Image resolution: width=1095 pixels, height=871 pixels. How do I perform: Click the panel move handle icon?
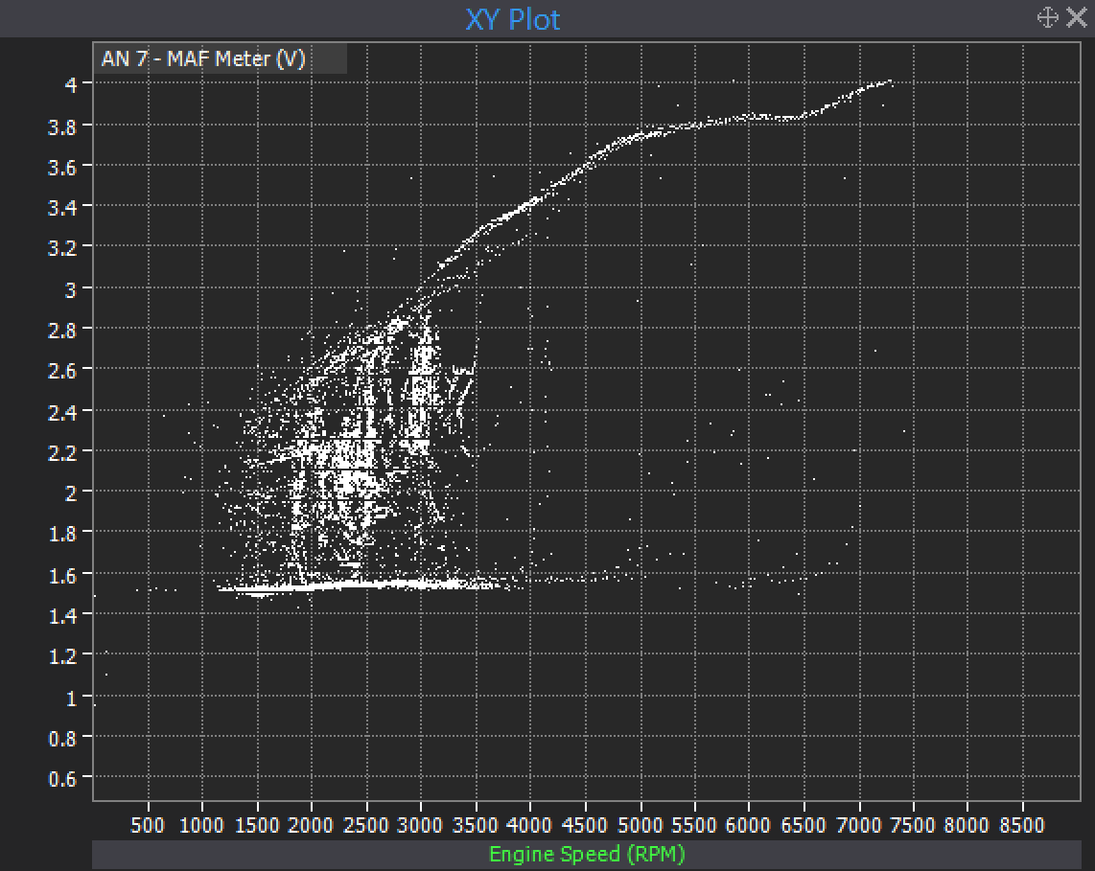tap(1047, 17)
